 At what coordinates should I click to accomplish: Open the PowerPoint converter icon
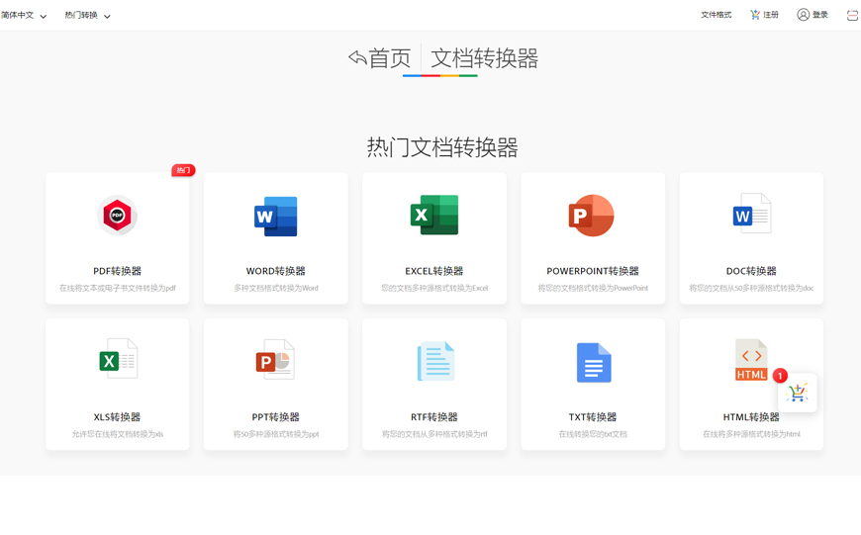[592, 216]
